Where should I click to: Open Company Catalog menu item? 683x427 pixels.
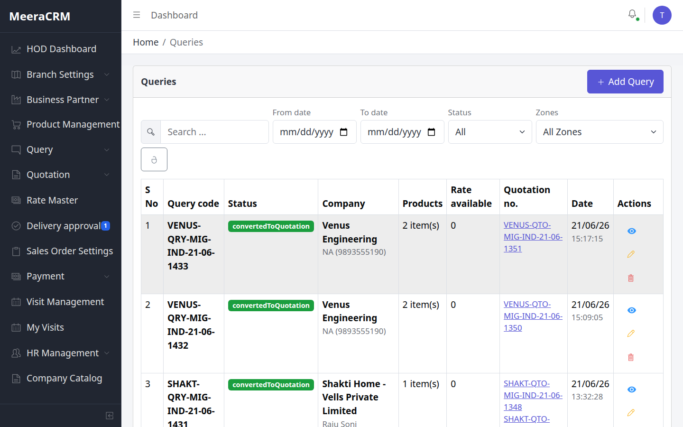click(61, 378)
